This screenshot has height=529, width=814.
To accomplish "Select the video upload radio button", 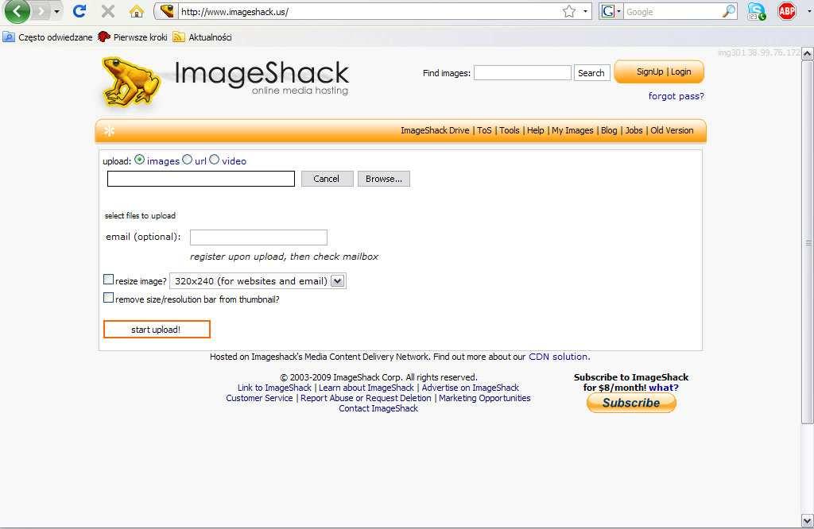I will [215, 160].
